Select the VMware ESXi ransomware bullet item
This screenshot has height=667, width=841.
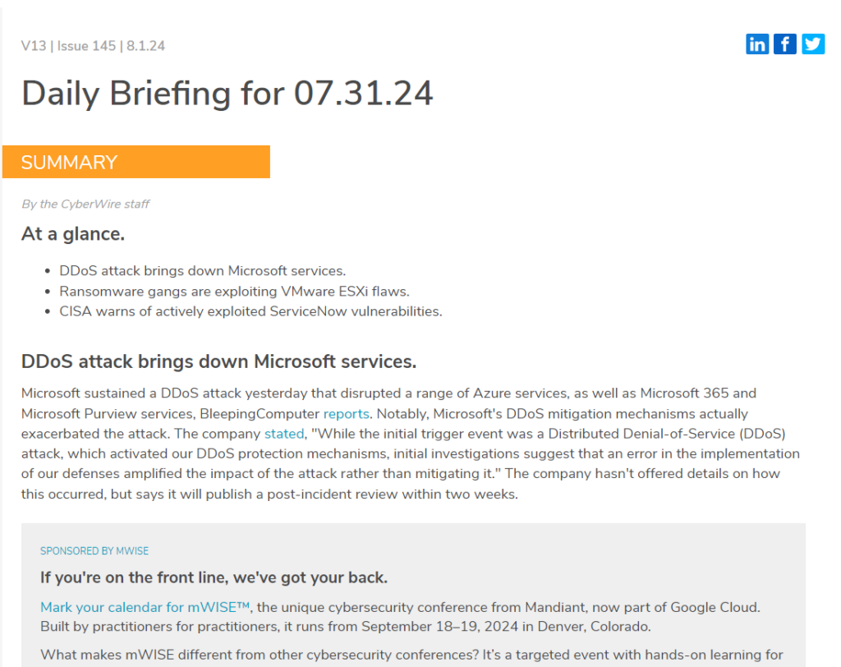click(234, 291)
